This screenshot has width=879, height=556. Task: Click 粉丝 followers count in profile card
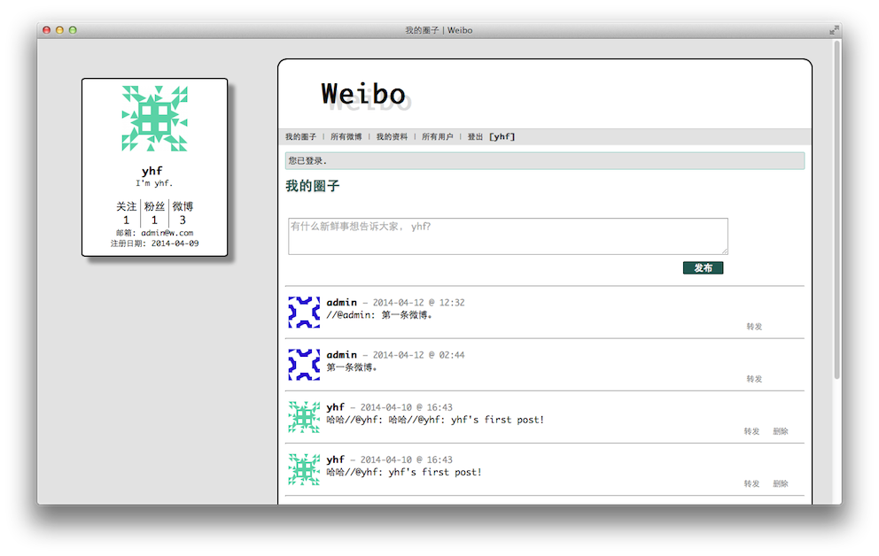click(154, 213)
